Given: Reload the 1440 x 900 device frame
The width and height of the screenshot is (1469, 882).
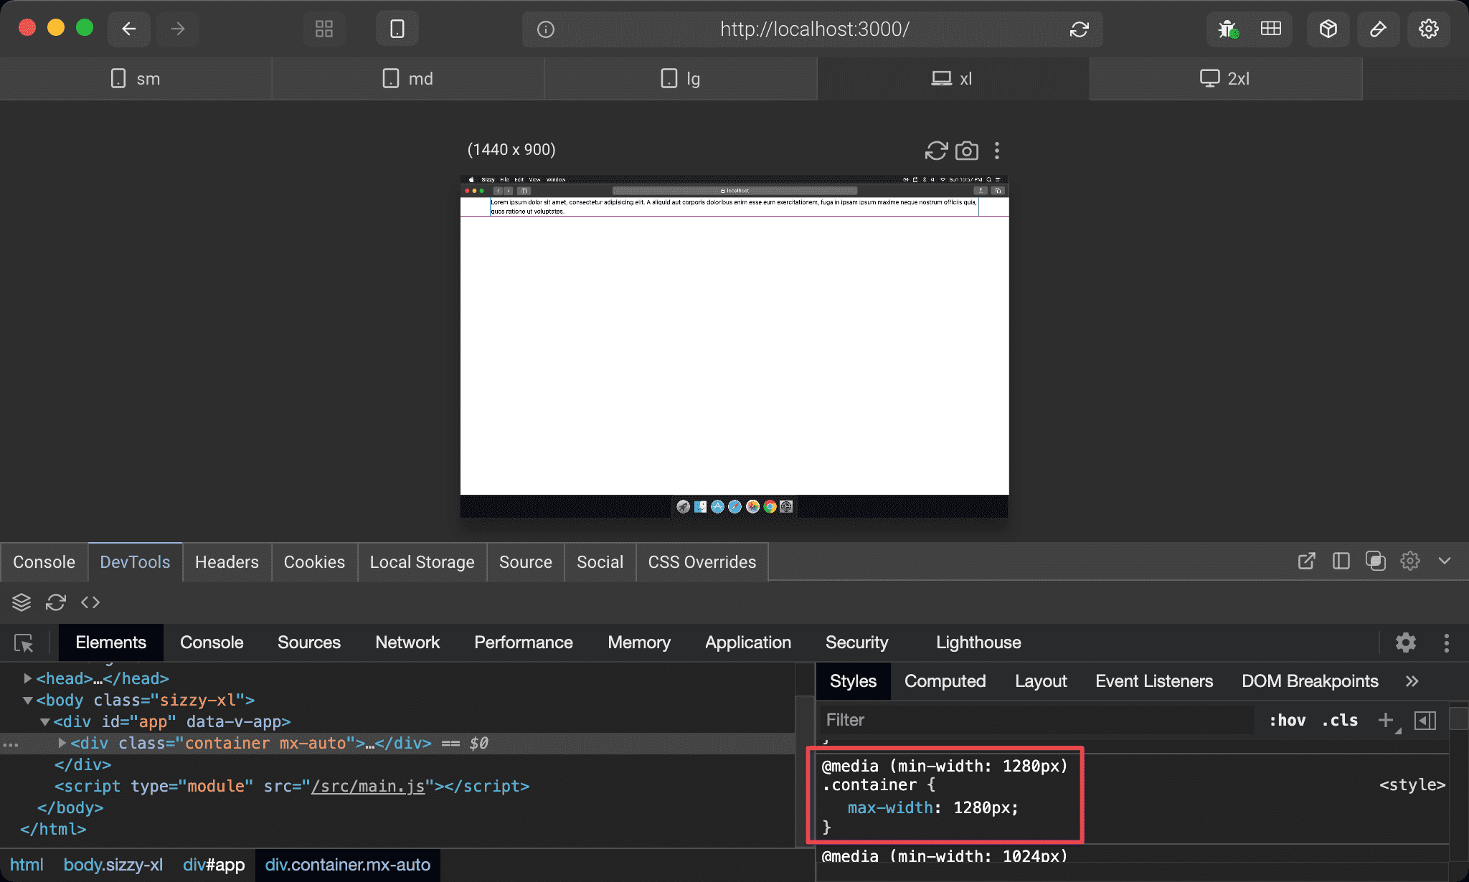Looking at the screenshot, I should [x=936, y=151].
